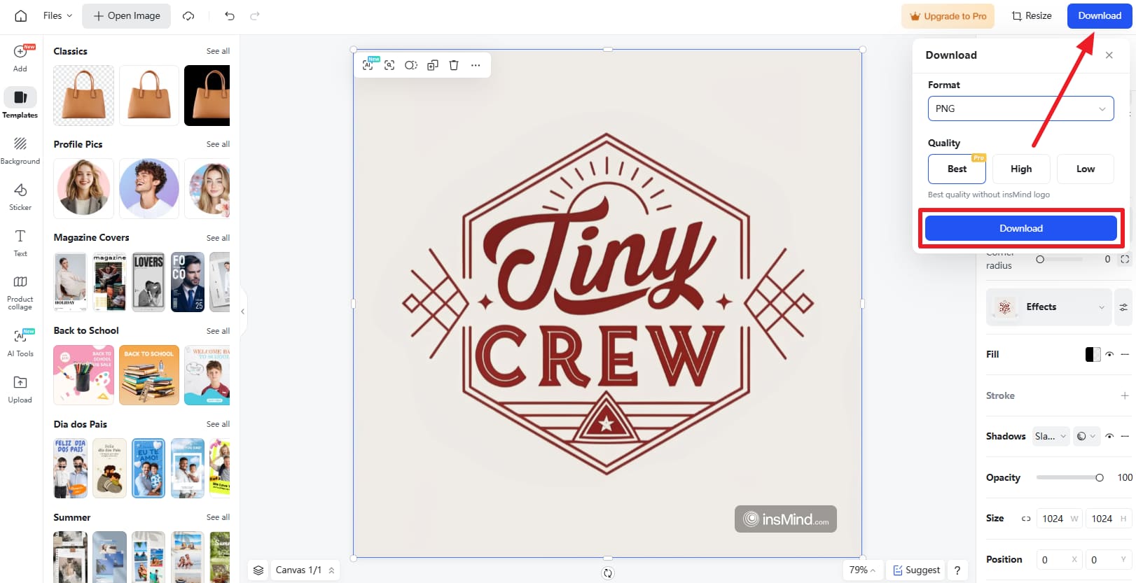See all Profile Pics templates
The width and height of the screenshot is (1136, 583).
coord(218,144)
